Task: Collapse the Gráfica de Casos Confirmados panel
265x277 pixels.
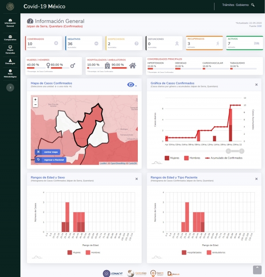Action: [256, 84]
